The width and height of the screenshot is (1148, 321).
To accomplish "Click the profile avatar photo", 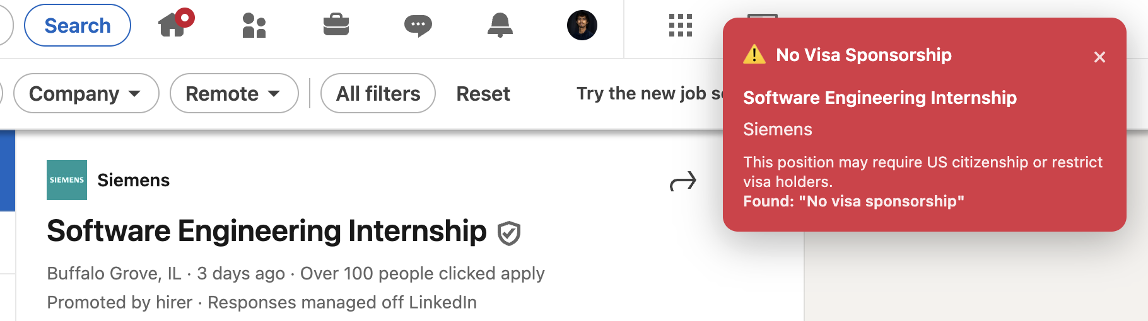I will click(582, 26).
